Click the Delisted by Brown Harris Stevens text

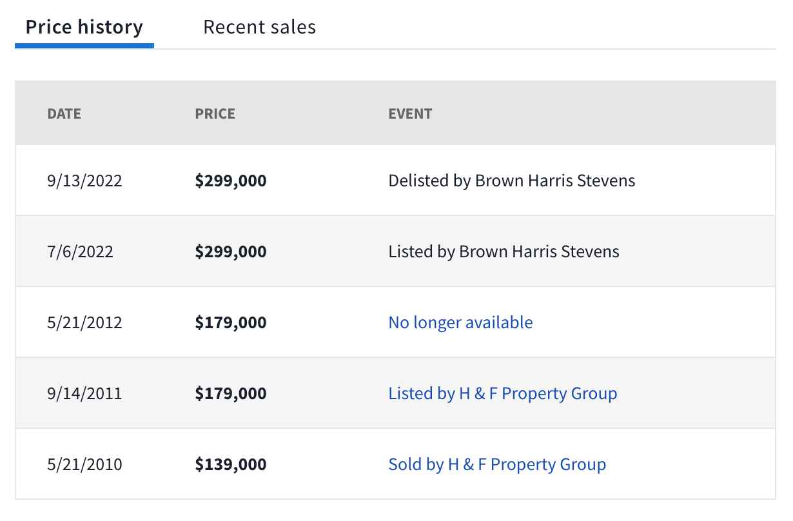(512, 181)
